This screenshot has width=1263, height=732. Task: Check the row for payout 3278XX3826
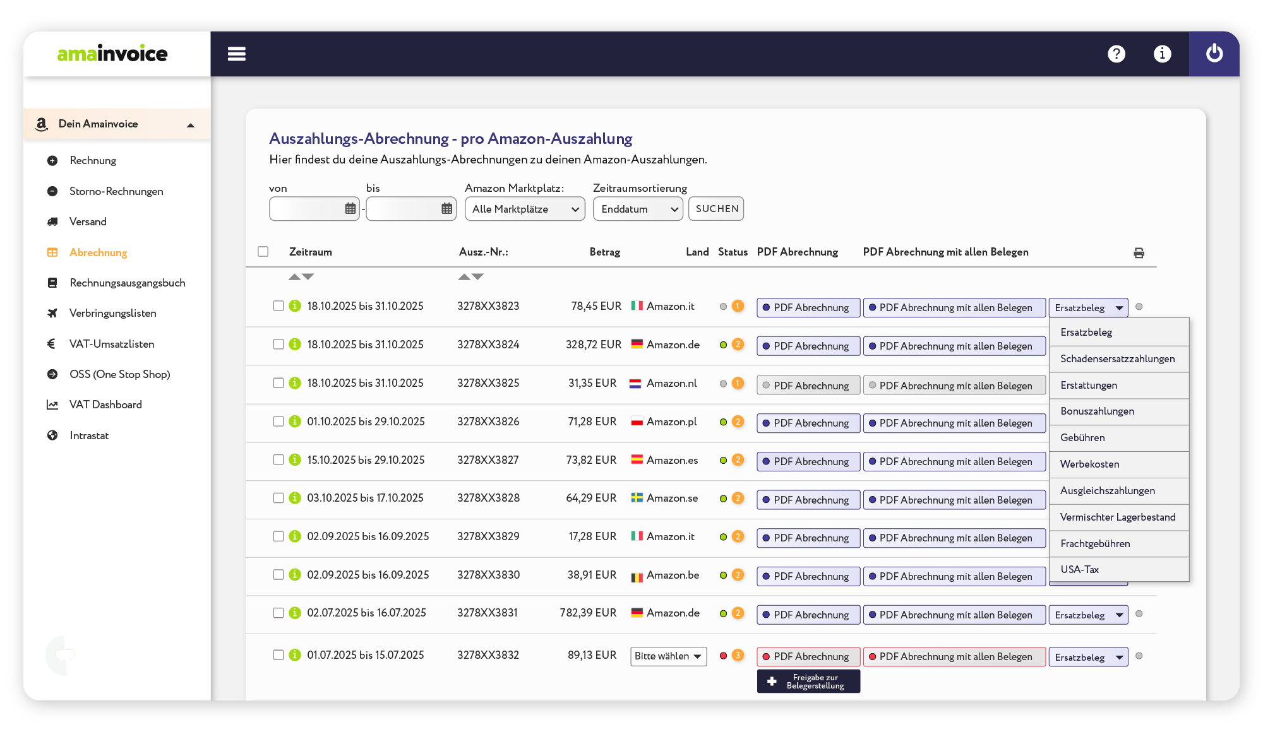click(x=278, y=422)
